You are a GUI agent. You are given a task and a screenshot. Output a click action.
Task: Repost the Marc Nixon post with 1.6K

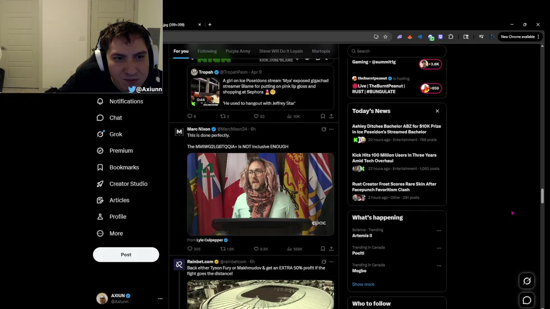pyautogui.click(x=227, y=249)
